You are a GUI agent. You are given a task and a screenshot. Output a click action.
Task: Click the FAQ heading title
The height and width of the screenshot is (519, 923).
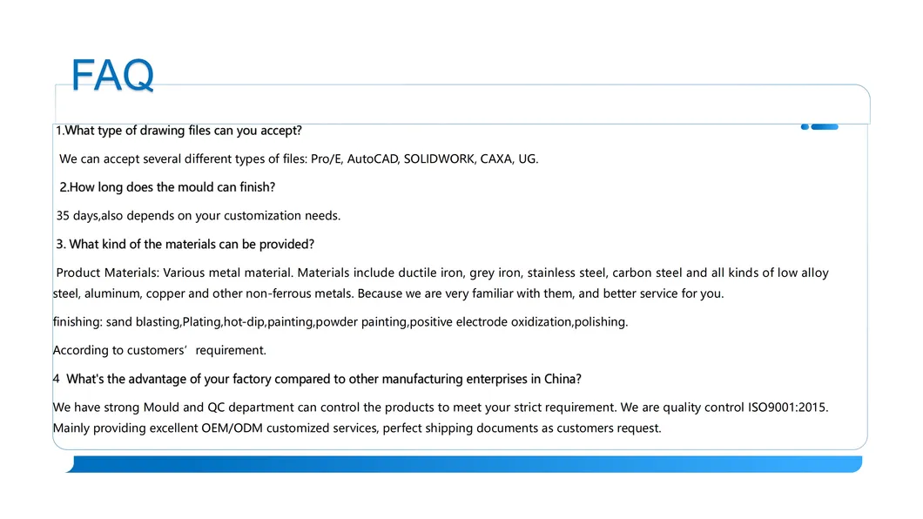pos(112,75)
